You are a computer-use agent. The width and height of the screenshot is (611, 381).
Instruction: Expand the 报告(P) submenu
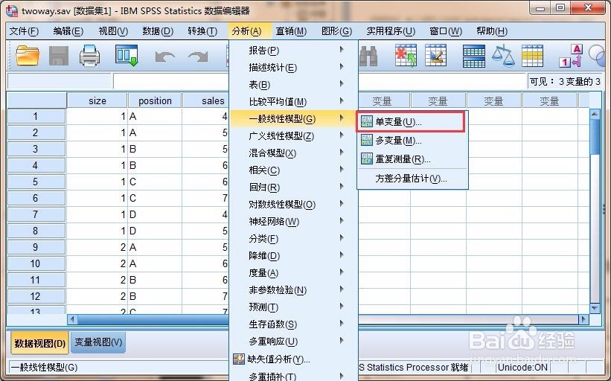(x=294, y=51)
